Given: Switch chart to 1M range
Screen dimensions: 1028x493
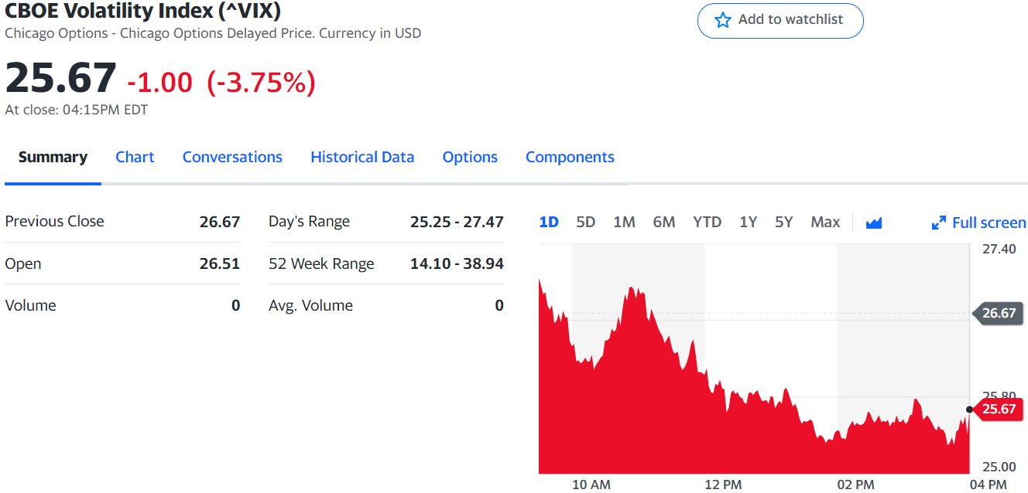Looking at the screenshot, I should click(x=624, y=222).
